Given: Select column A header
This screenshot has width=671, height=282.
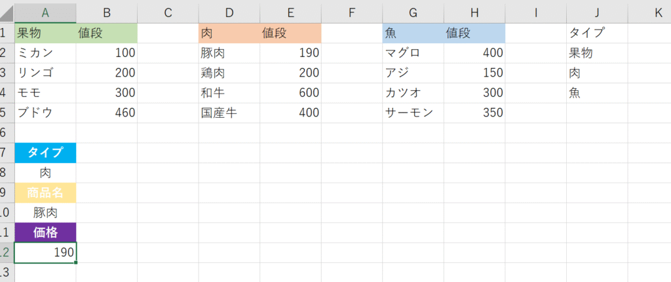Looking at the screenshot, I should pos(45,12).
